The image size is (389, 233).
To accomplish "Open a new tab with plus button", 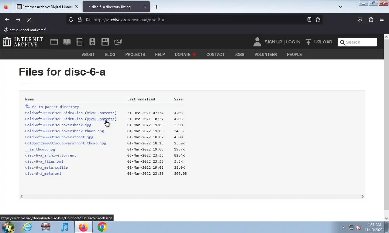I will point(156,7).
